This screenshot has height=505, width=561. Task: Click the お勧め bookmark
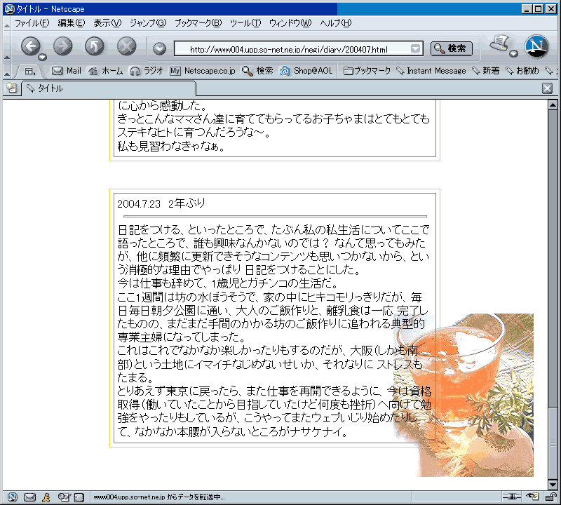click(x=522, y=71)
